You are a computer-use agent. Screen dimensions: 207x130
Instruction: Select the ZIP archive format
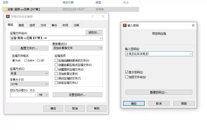[x=39, y=60]
